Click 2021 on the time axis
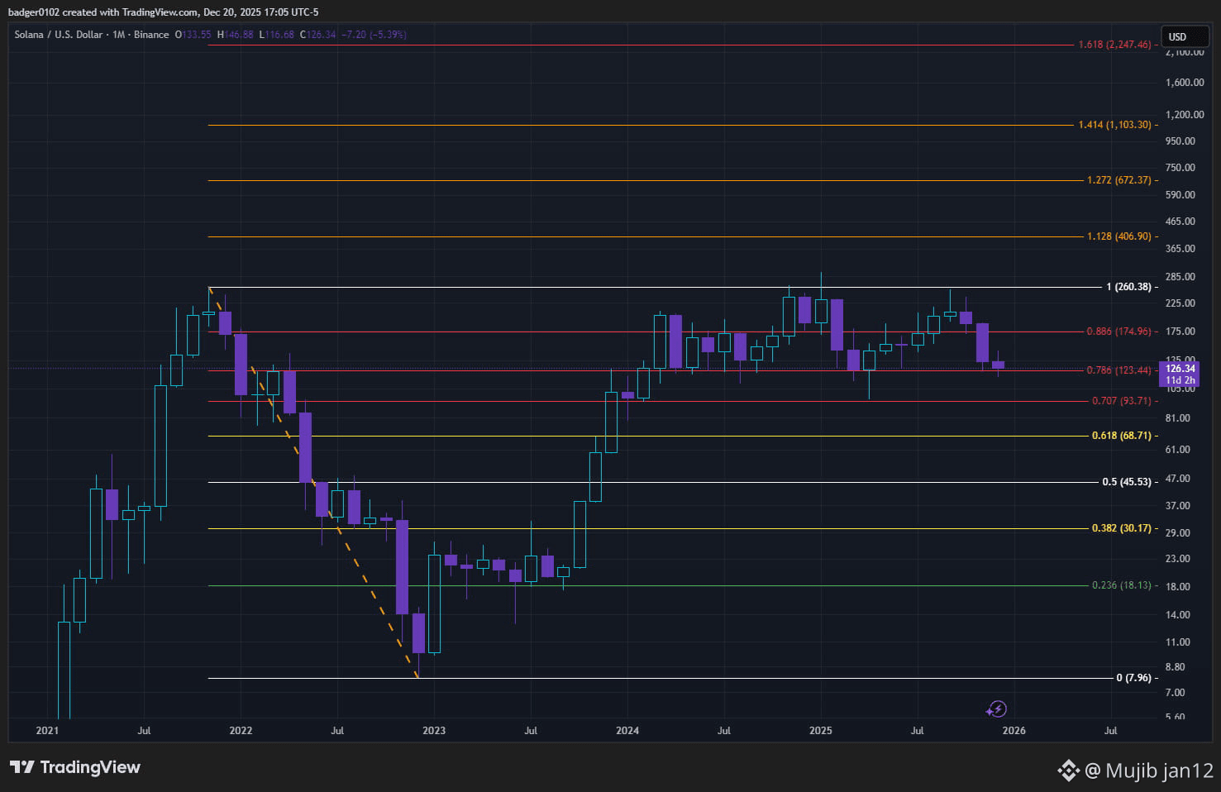 click(x=47, y=731)
